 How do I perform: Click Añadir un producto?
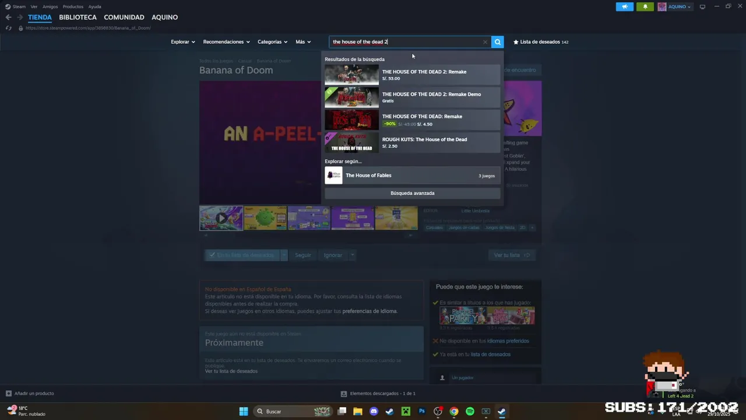(34, 394)
